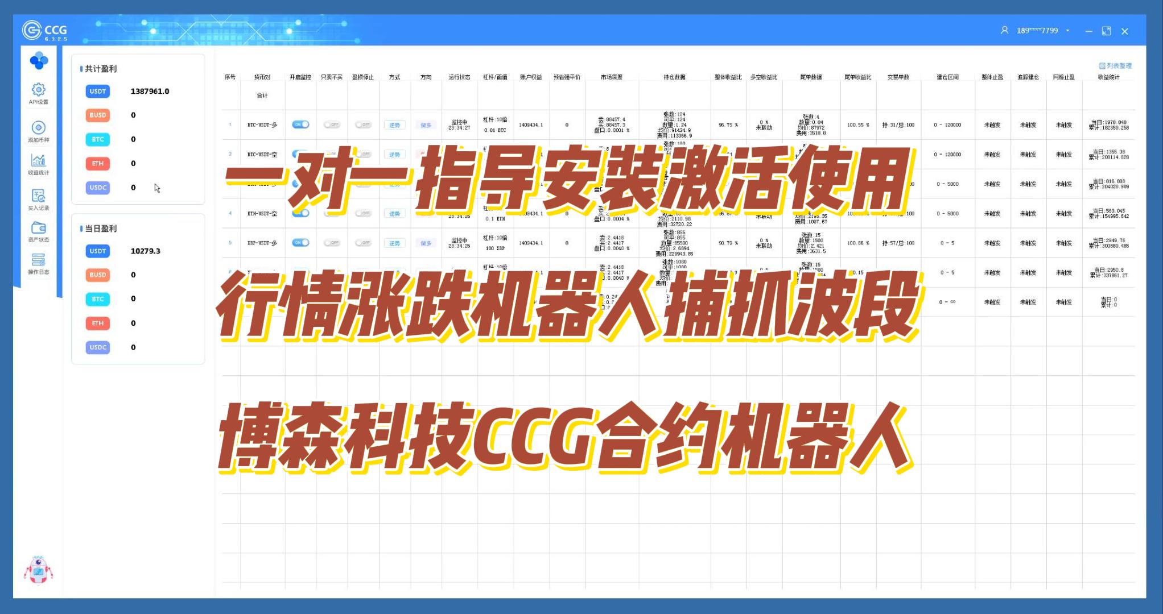The image size is (1163, 614).
Task: Click the 整体止盈 column header
Action: tap(993, 77)
